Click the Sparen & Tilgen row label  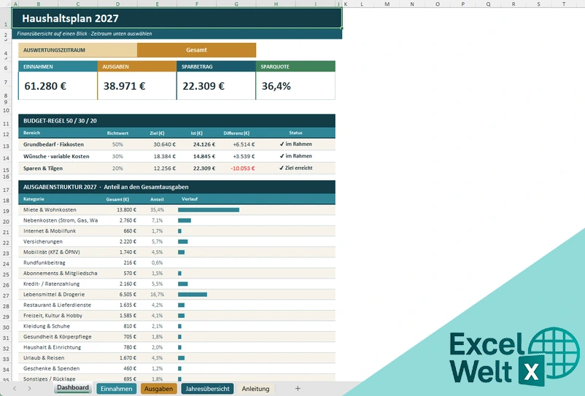click(43, 168)
